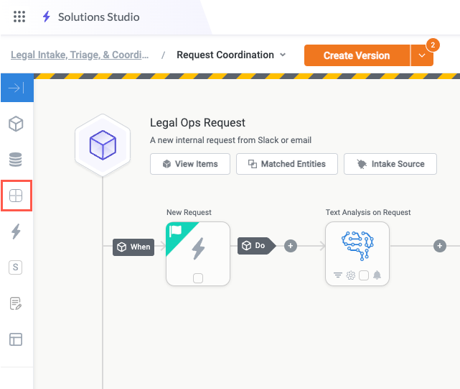The image size is (460, 389).
Task: Click the View Items button
Action: (x=189, y=164)
